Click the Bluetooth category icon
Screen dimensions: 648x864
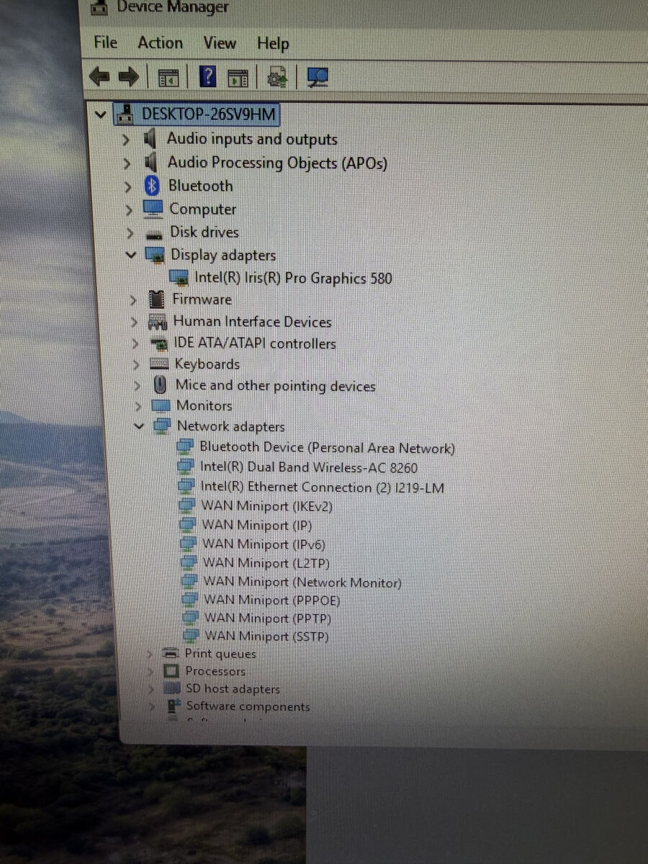point(152,186)
